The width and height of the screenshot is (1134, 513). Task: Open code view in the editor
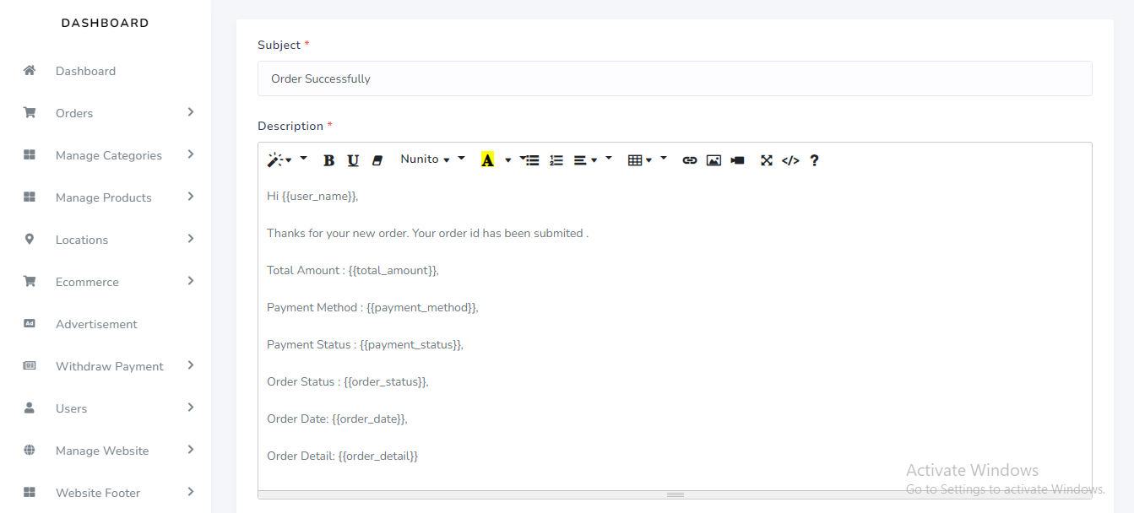click(x=790, y=160)
